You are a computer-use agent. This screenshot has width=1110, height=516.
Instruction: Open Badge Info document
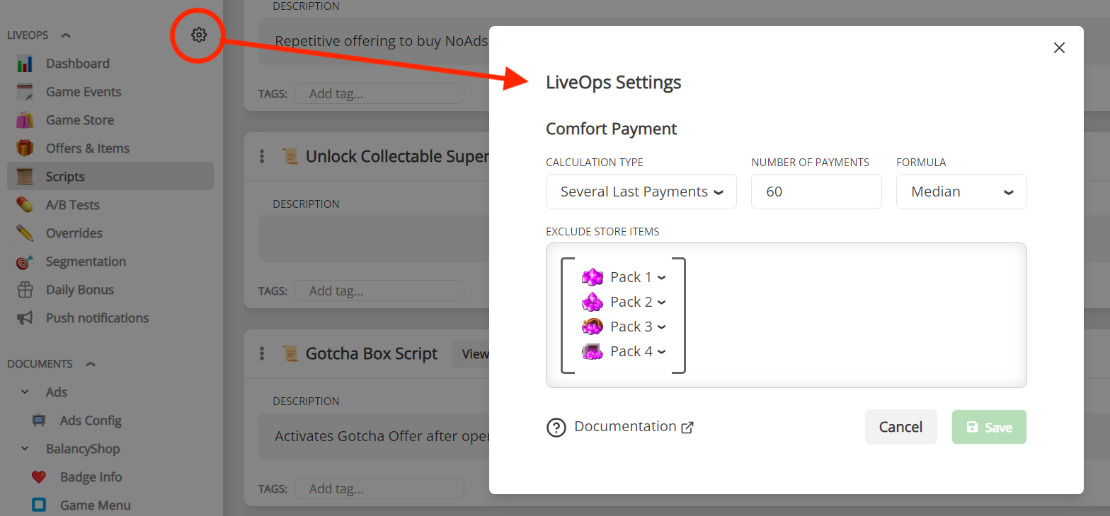pyautogui.click(x=91, y=477)
